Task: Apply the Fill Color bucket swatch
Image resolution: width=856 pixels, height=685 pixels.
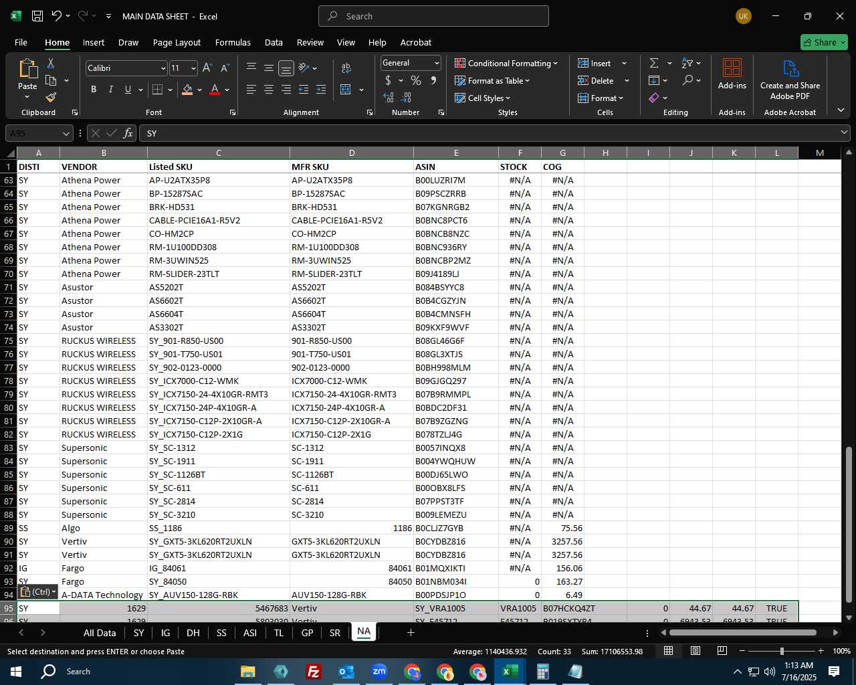Action: [x=187, y=89]
